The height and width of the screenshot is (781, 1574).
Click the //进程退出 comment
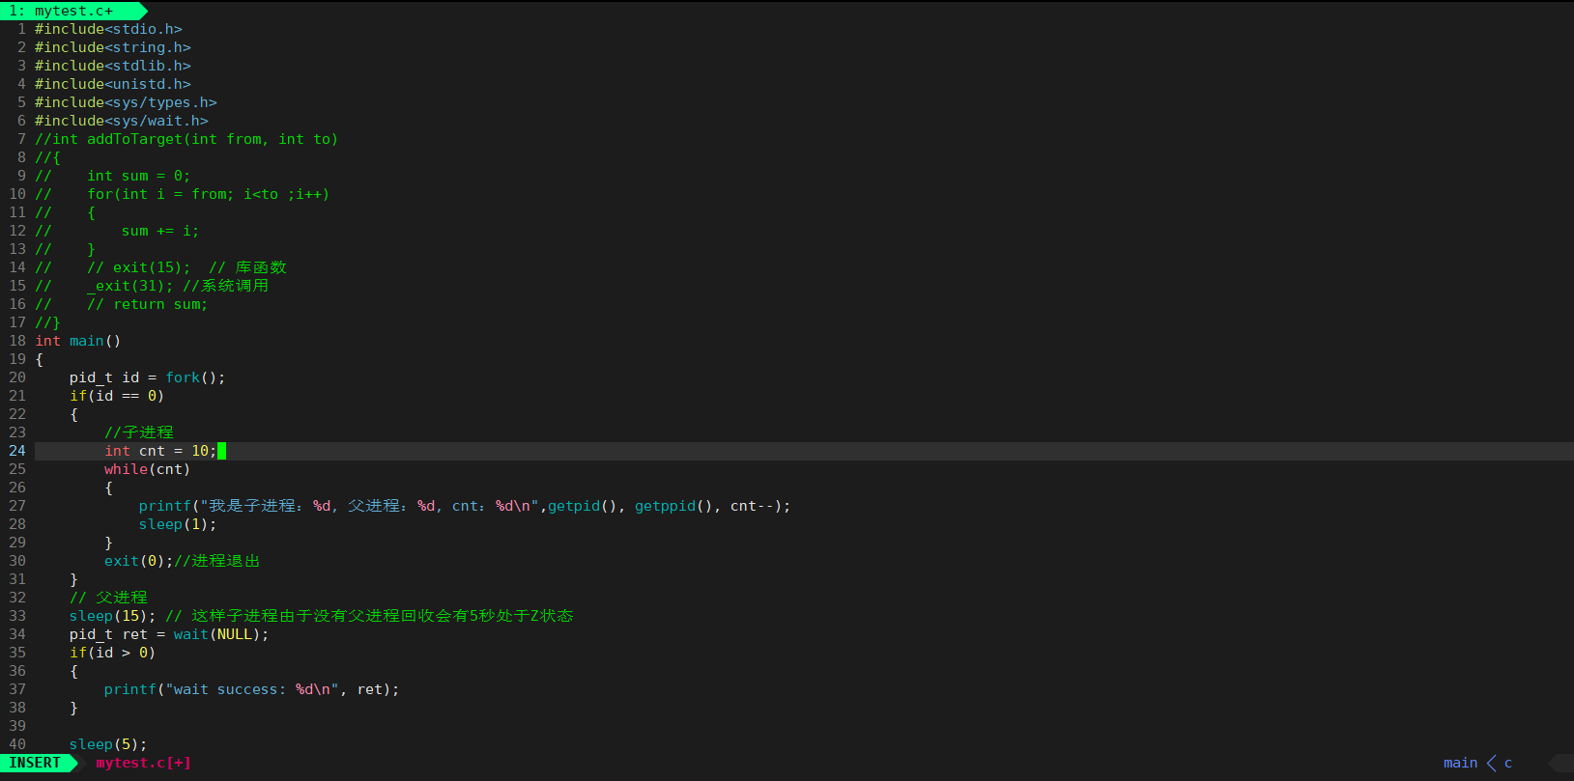[x=217, y=561]
